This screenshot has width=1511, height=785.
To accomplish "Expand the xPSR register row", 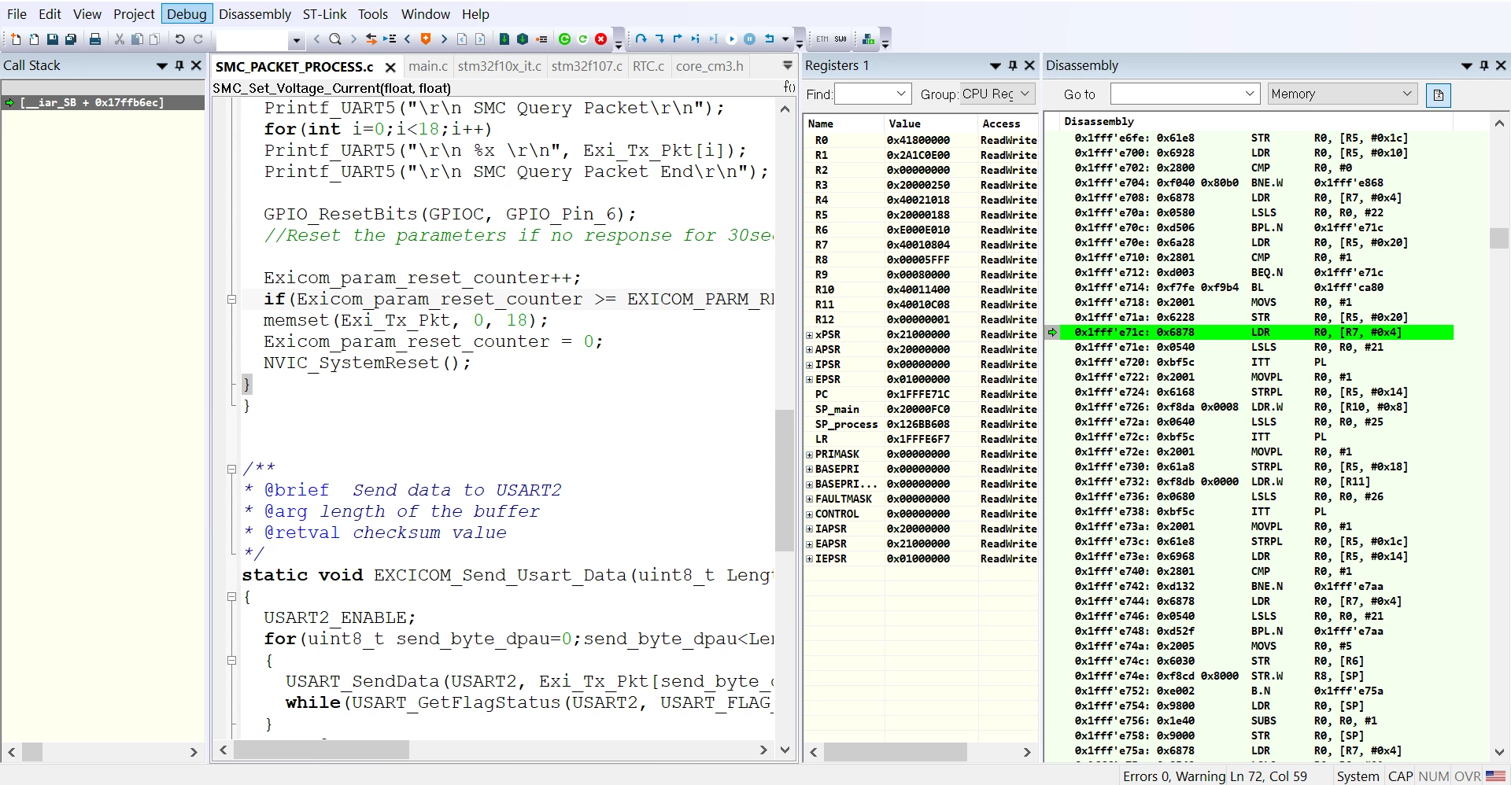I will [x=809, y=335].
